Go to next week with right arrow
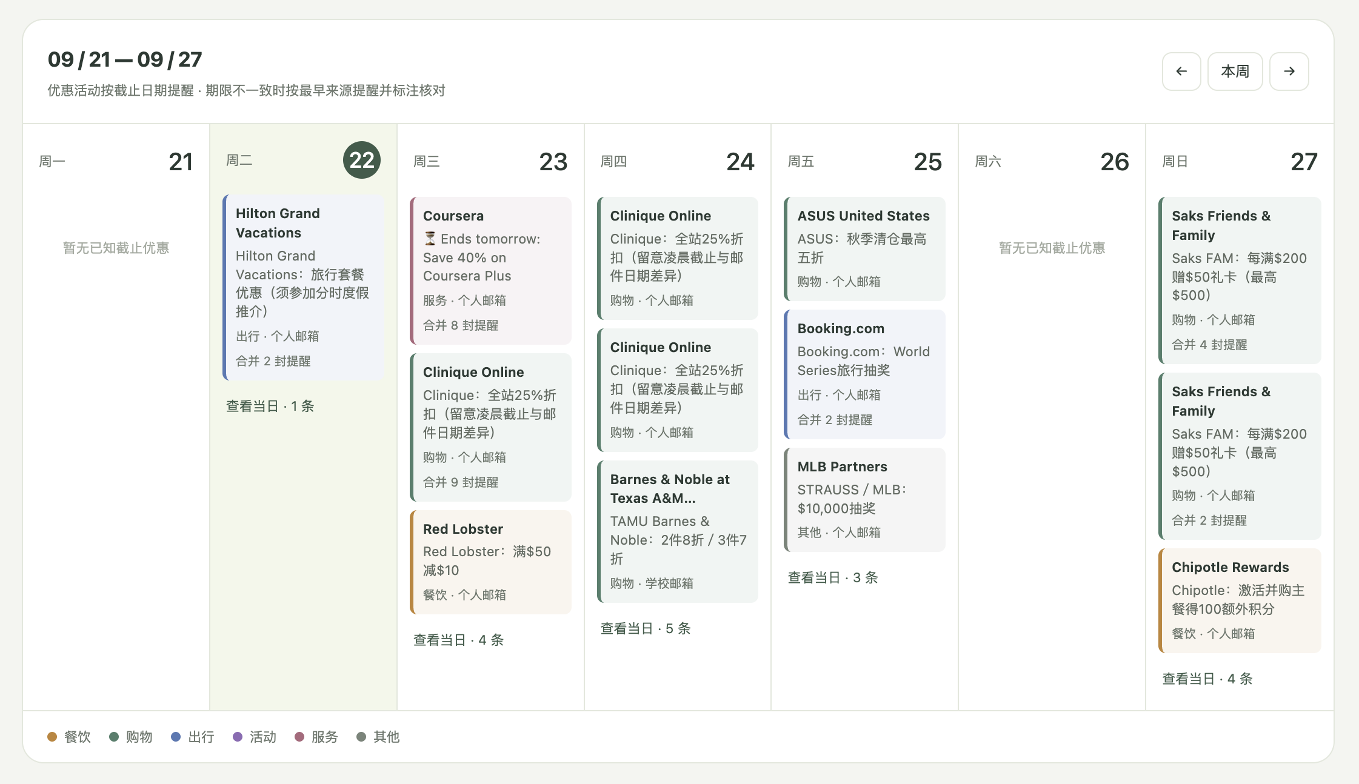This screenshot has height=784, width=1359. (x=1289, y=71)
